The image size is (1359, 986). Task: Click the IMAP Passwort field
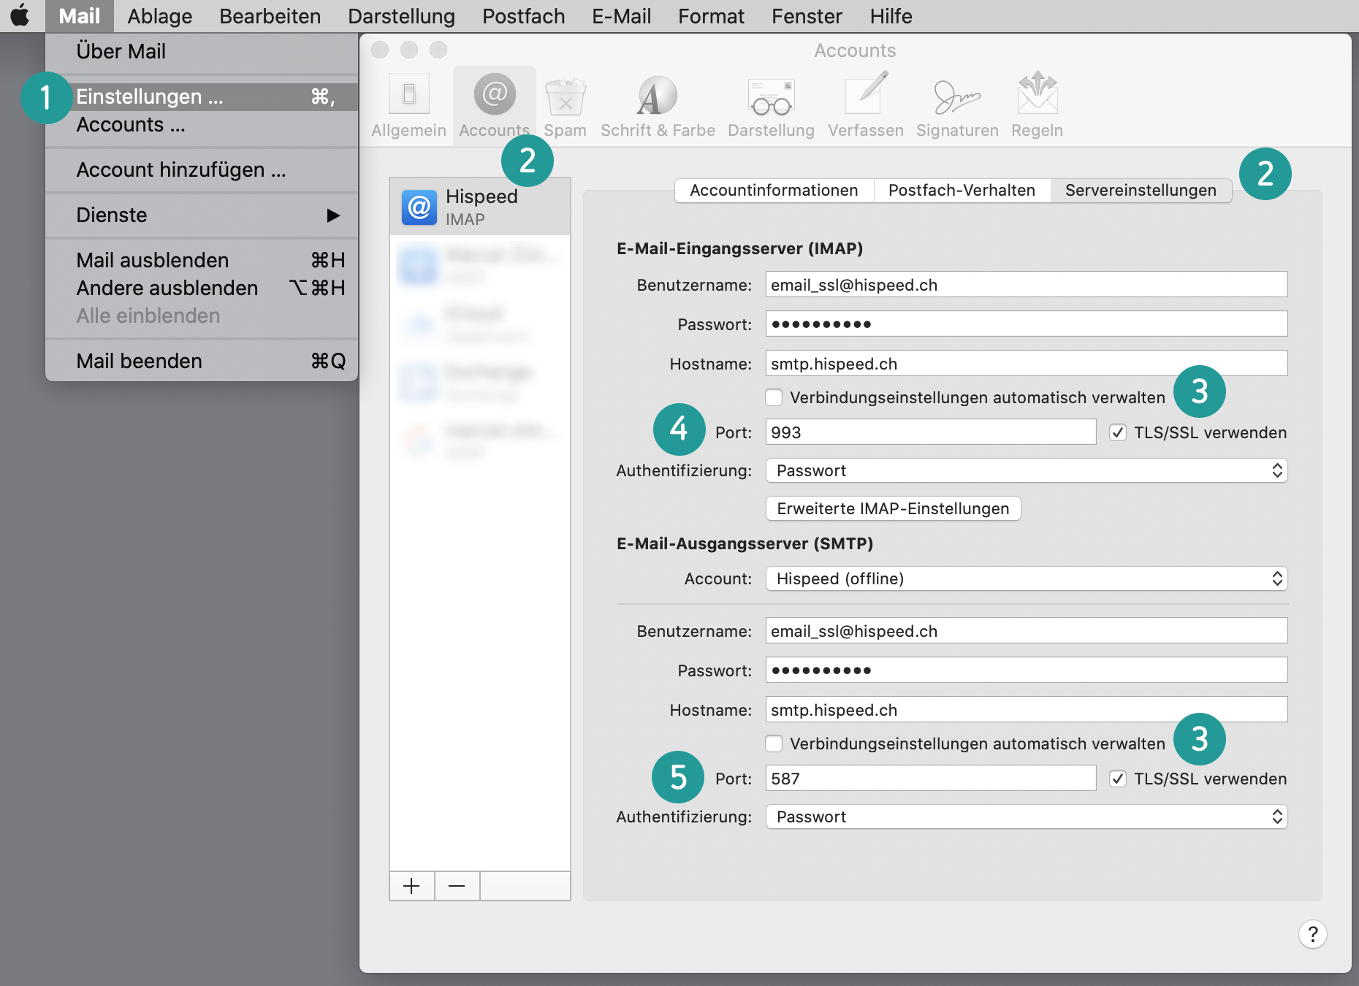[x=1026, y=324]
